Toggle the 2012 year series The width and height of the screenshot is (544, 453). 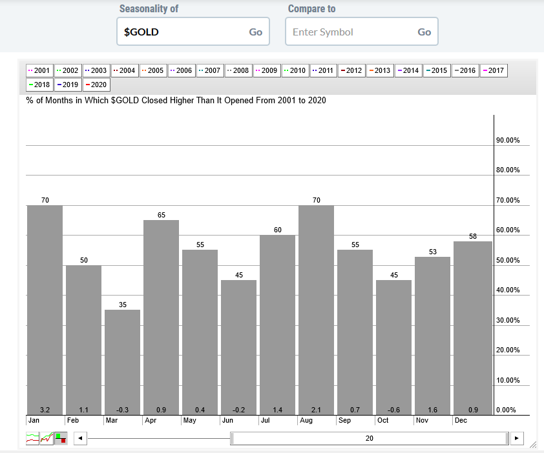tap(352, 71)
